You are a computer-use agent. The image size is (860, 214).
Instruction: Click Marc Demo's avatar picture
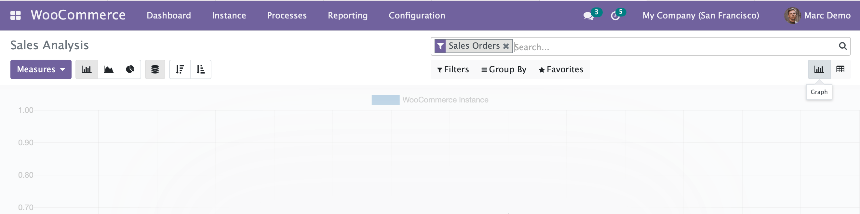click(792, 15)
